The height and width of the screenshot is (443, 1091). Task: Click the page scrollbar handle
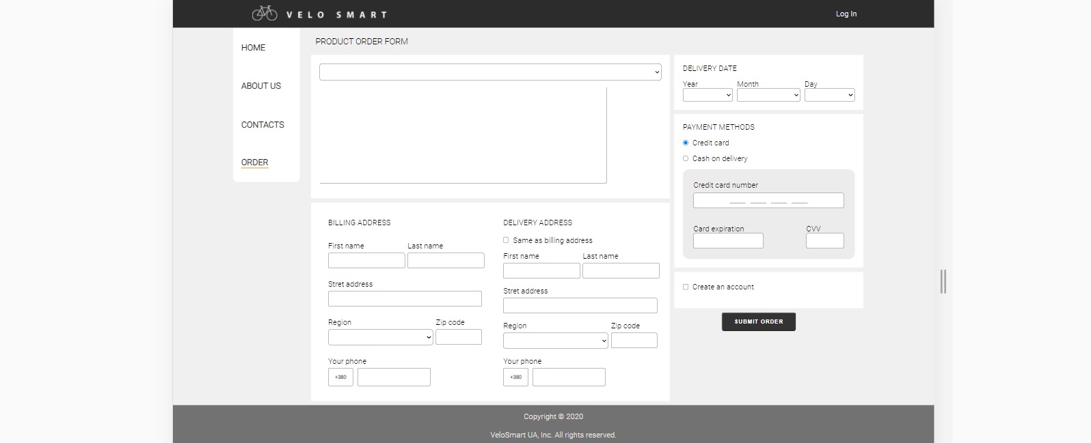pyautogui.click(x=943, y=281)
